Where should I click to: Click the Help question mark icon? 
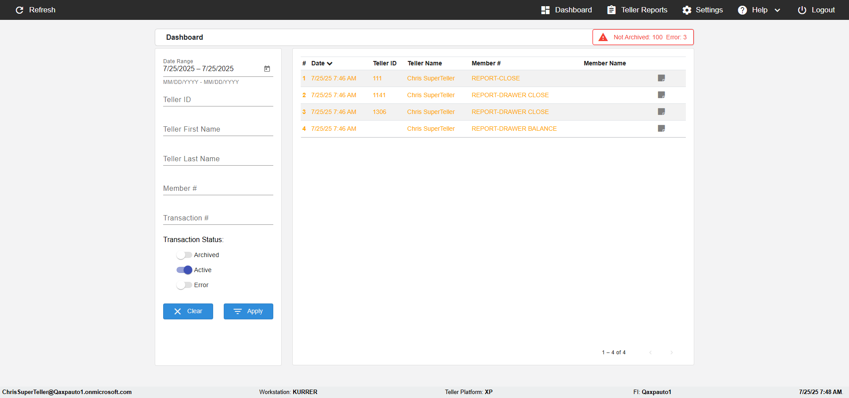[x=742, y=10]
